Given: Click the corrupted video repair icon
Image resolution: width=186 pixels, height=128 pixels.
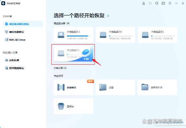Looking at the screenshot, I should pyautogui.click(x=6, y=68).
